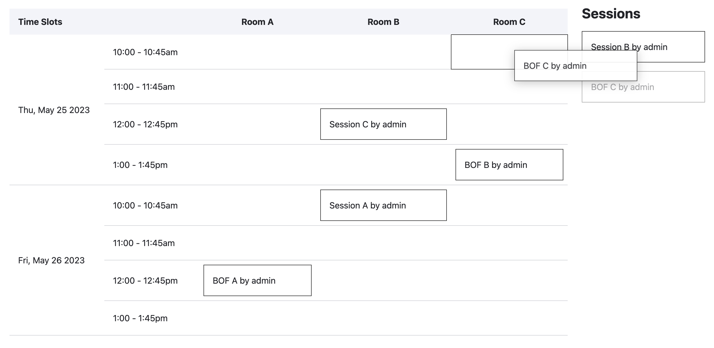Screen dimensions: 714x348
Task: Select the Session A by admin card
Action: click(x=383, y=205)
